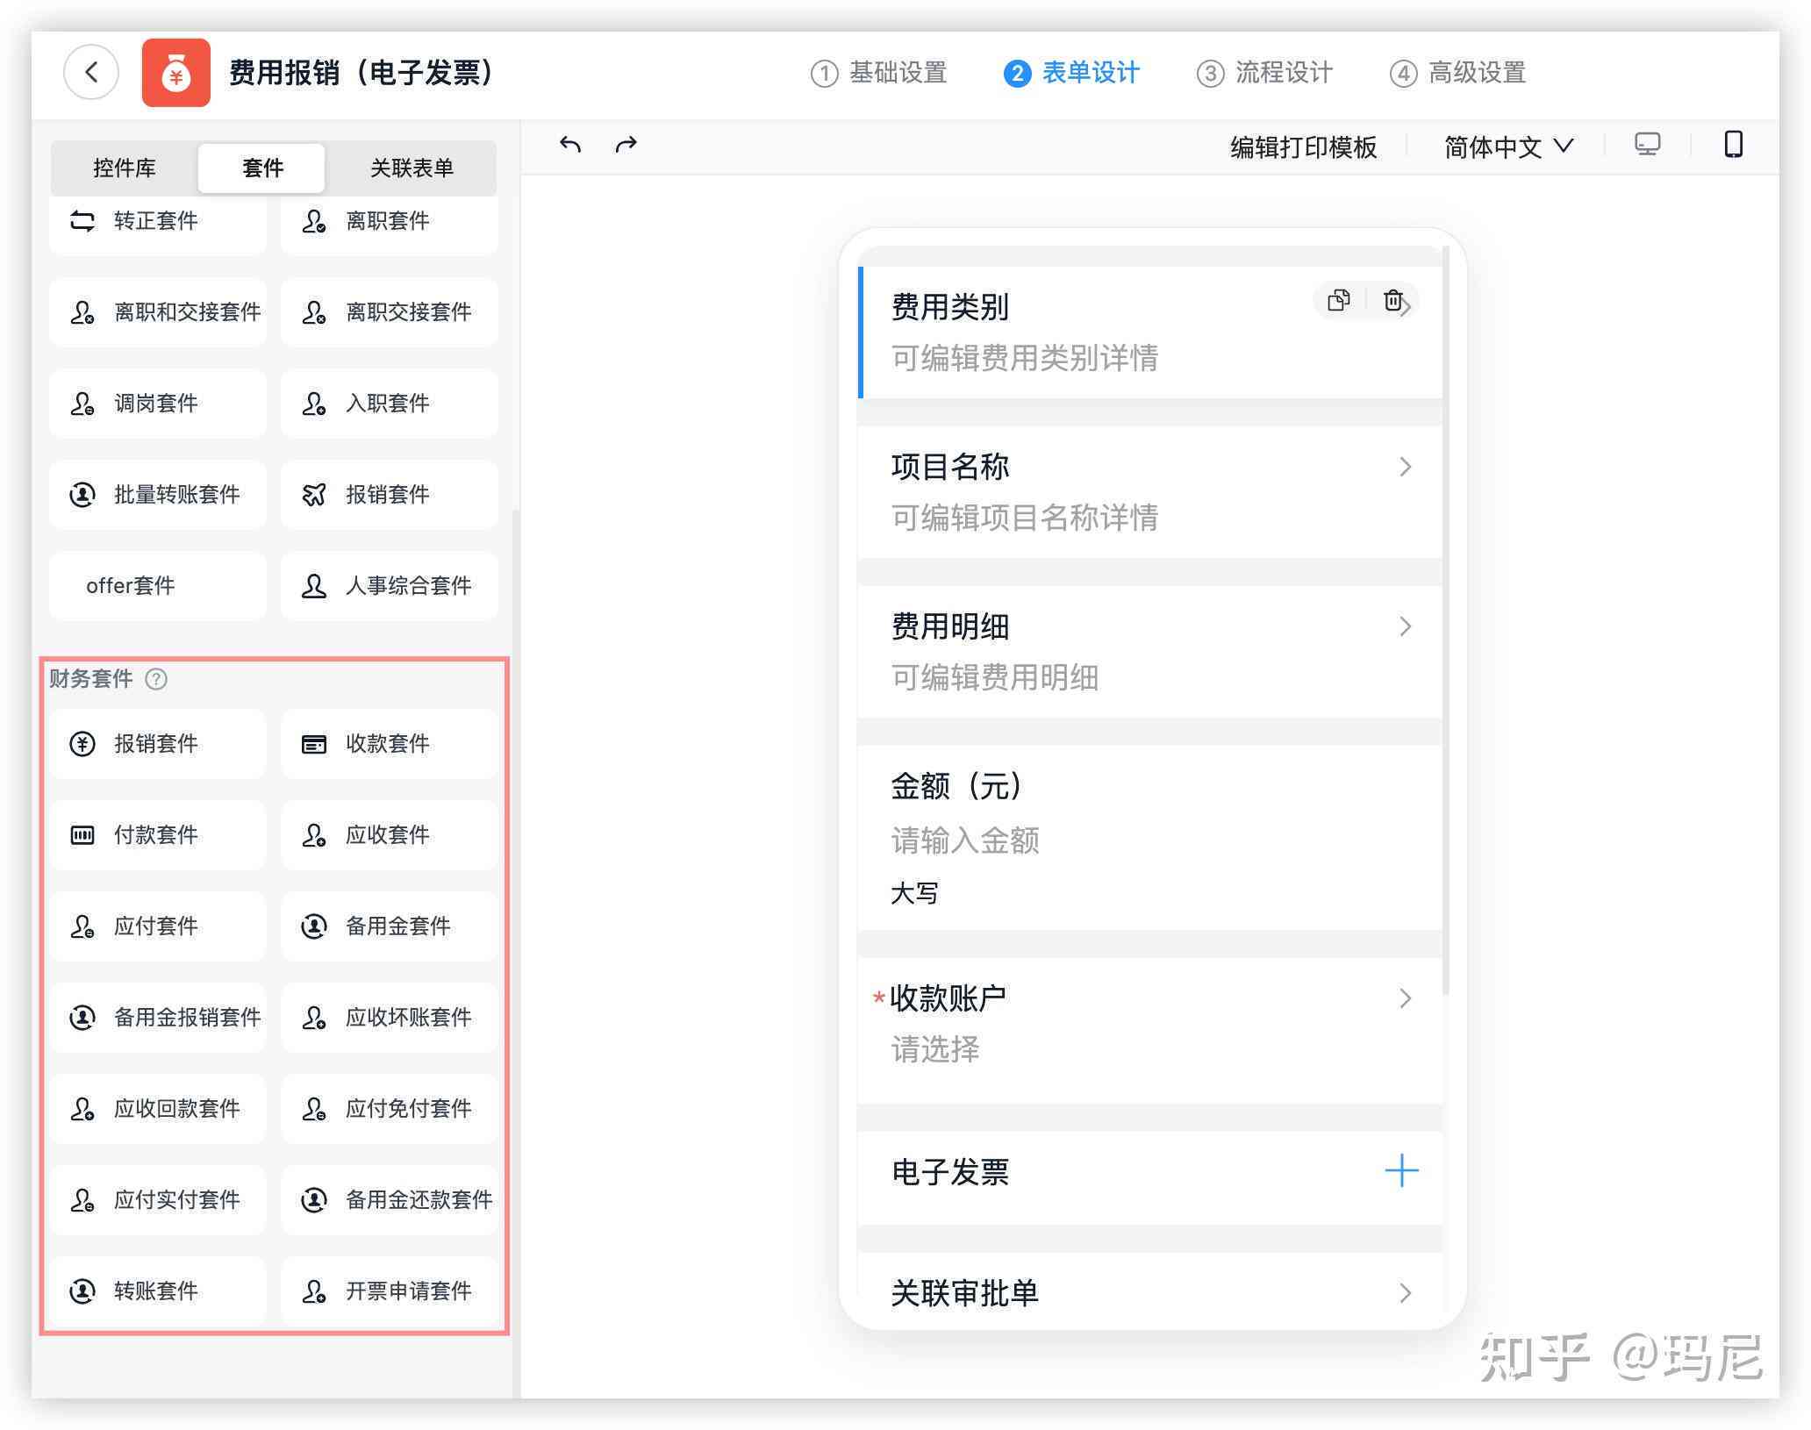Undo the last form edit
The image size is (1811, 1430).
570,144
